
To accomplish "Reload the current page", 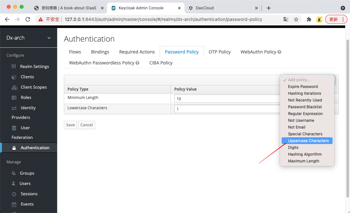I will point(28,19).
